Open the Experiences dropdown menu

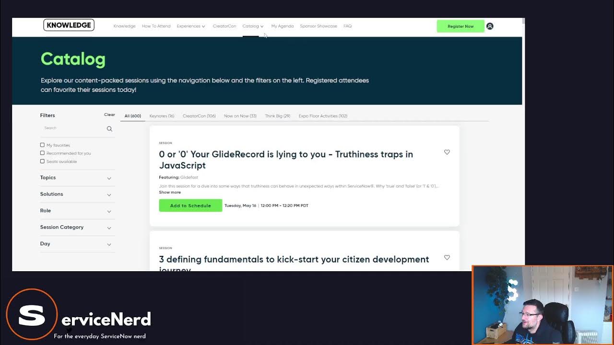tap(191, 26)
